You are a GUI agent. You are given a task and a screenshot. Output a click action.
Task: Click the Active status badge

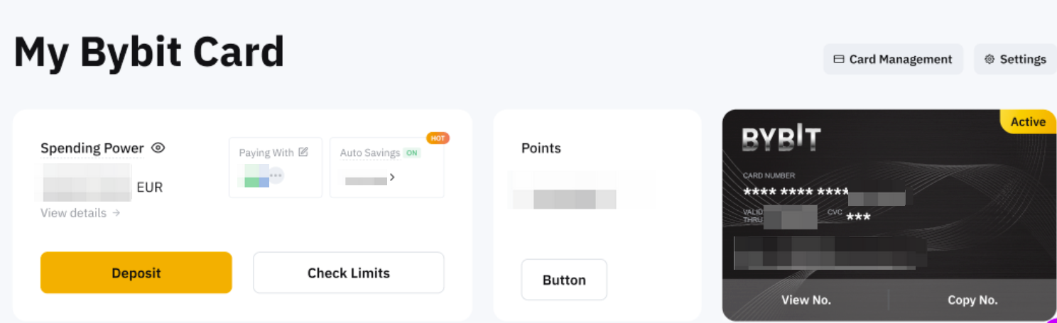(x=1028, y=122)
